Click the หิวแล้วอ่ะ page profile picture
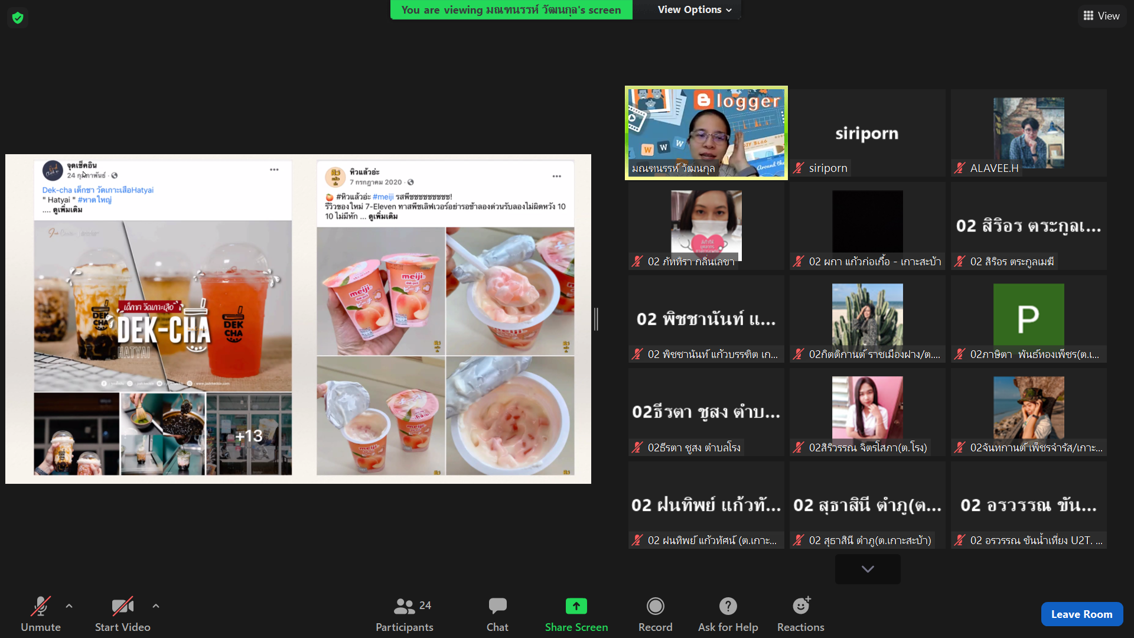The height and width of the screenshot is (638, 1134). (x=335, y=177)
